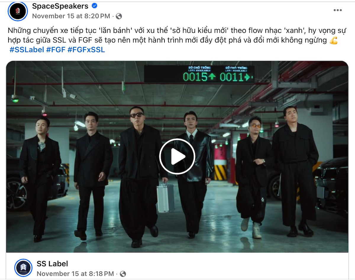This screenshot has width=355, height=280.
Task: Open the SS Label round avatar
Action: click(23, 268)
